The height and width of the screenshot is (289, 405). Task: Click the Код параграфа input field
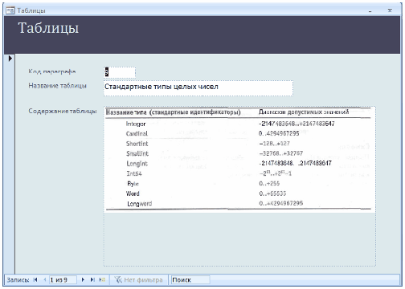coord(120,72)
